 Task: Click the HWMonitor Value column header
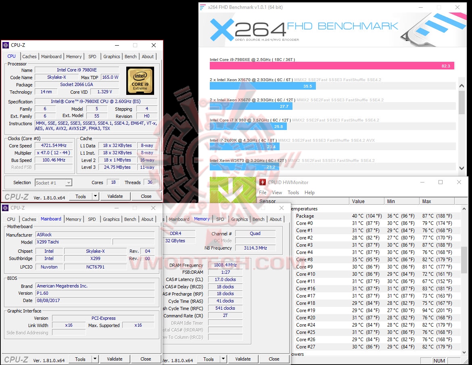[x=366, y=201]
